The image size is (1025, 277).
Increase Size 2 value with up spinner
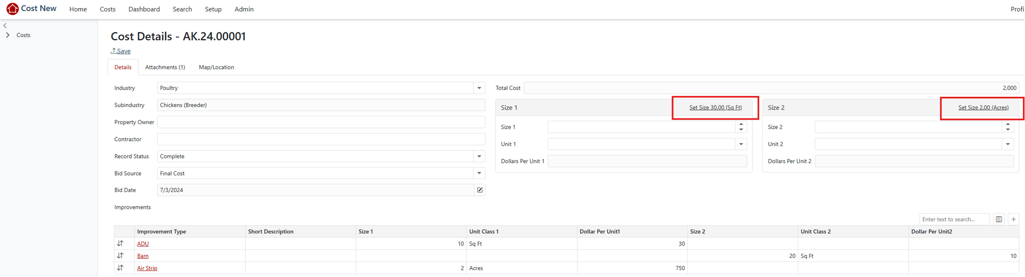click(x=1007, y=124)
